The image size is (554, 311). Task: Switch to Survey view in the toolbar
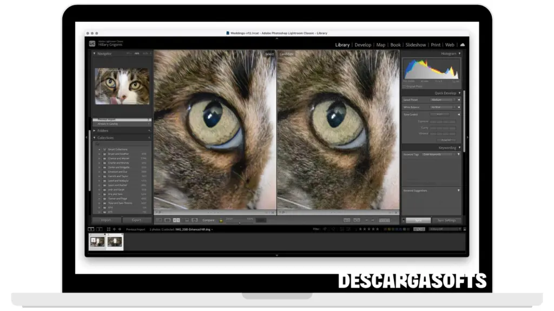tap(187, 220)
